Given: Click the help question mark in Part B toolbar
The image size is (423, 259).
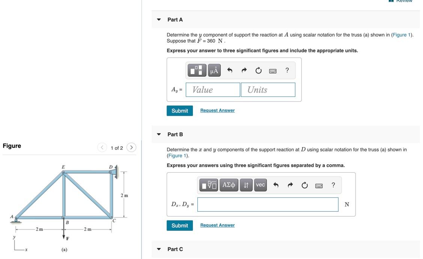Looking at the screenshot, I should (x=332, y=185).
